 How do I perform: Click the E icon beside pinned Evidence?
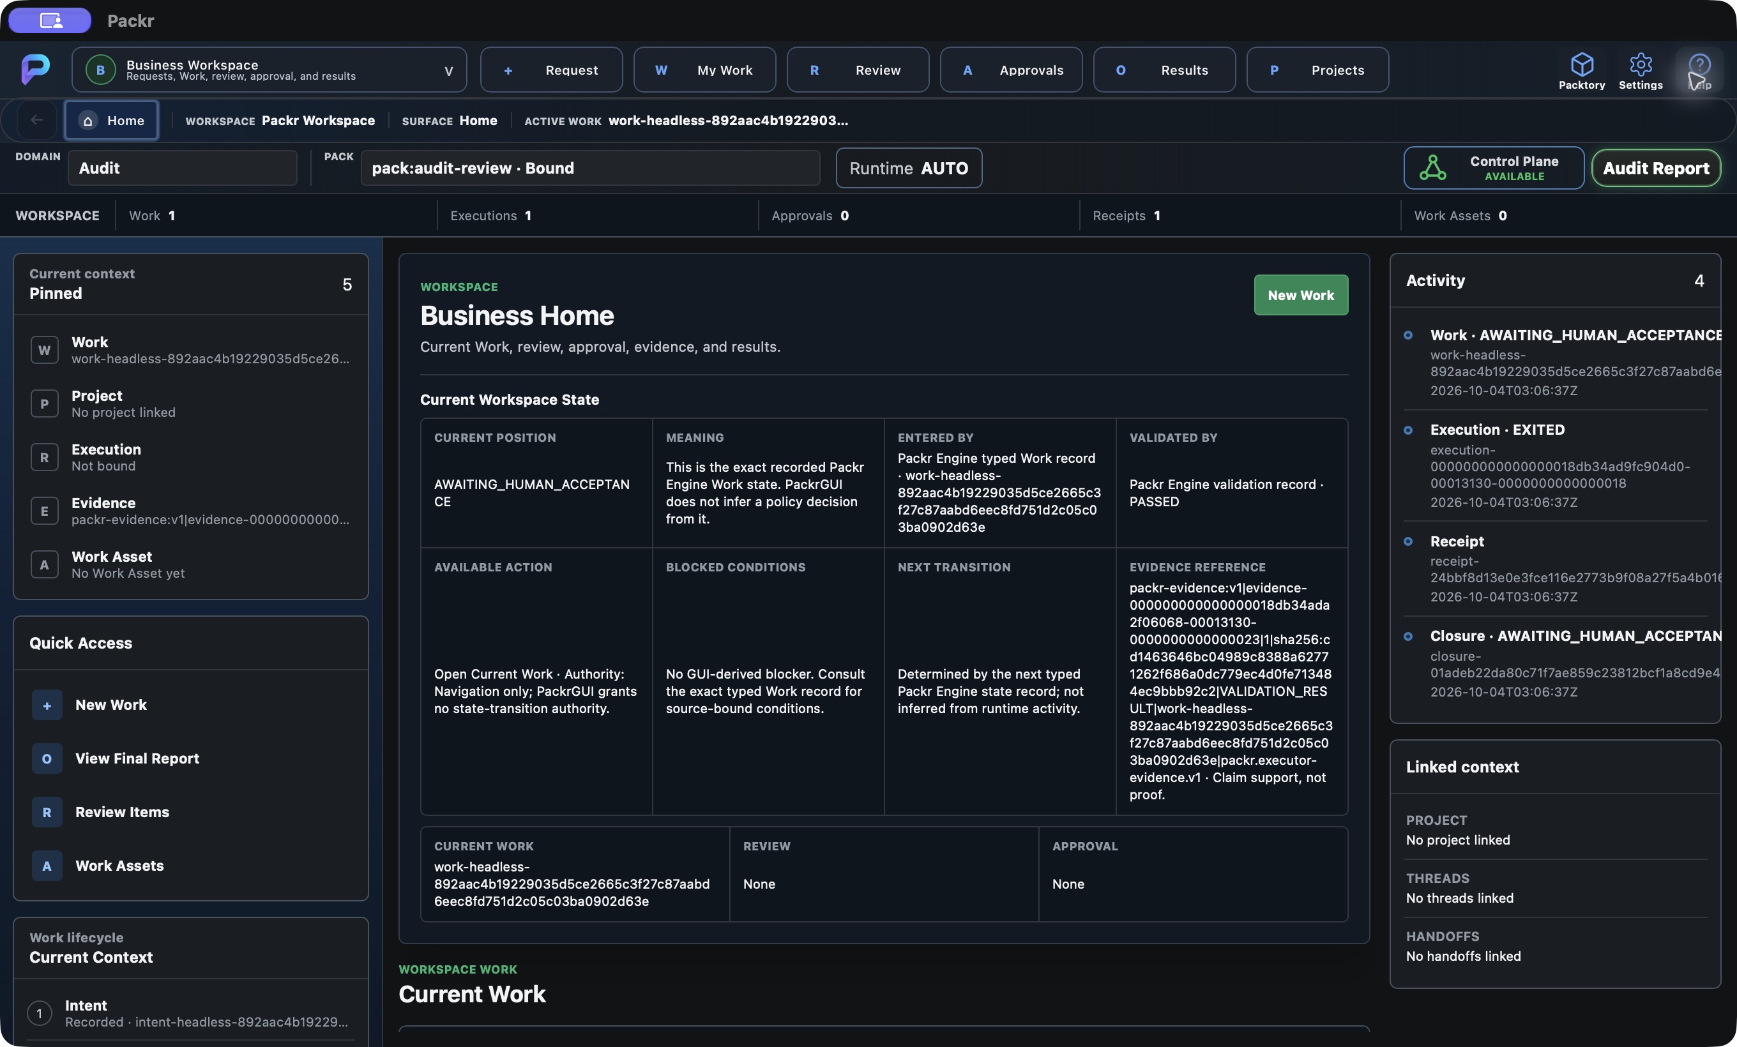(45, 511)
